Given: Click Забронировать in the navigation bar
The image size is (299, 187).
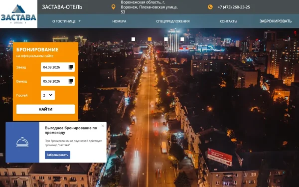Looking at the screenshot, I should (276, 21).
